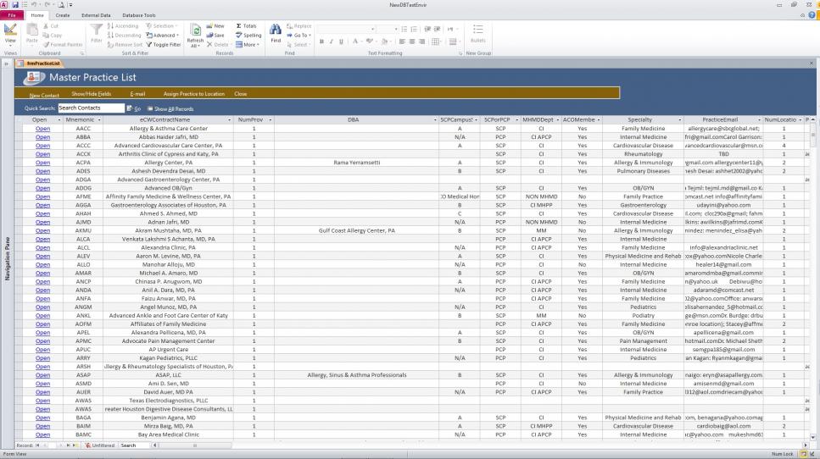The image size is (820, 459).
Task: Click in the Quick Search input field
Action: click(x=90, y=108)
